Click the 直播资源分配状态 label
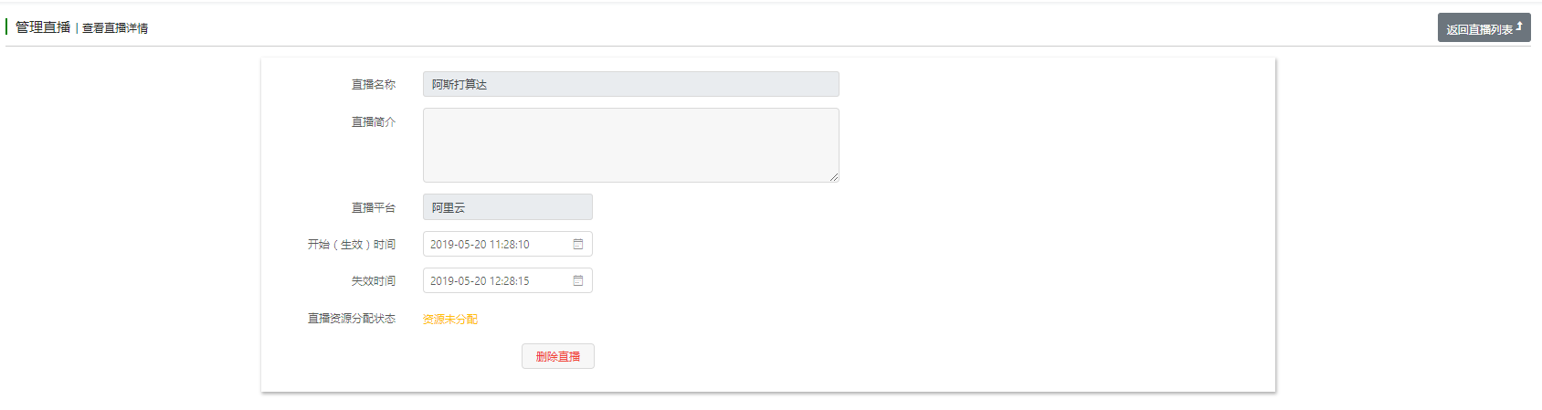Screen dimensions: 1542x410 coord(352,319)
